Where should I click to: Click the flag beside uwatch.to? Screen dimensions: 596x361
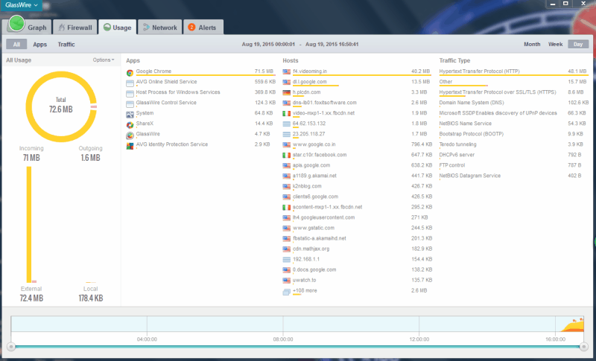click(287, 281)
